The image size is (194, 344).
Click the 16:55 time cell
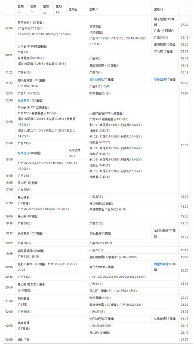[x=9, y=183]
